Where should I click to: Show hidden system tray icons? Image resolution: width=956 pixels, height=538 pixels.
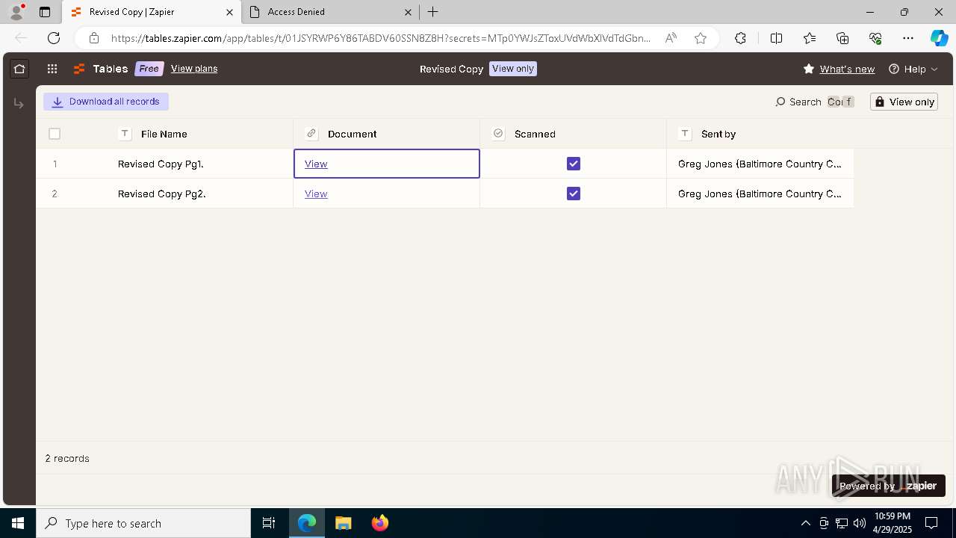pos(805,523)
